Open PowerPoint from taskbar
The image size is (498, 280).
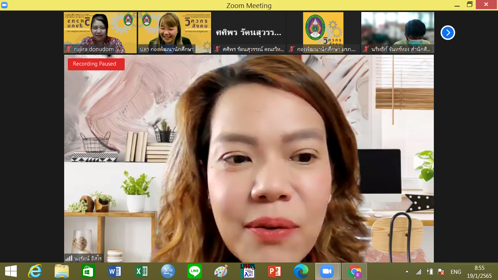274,271
